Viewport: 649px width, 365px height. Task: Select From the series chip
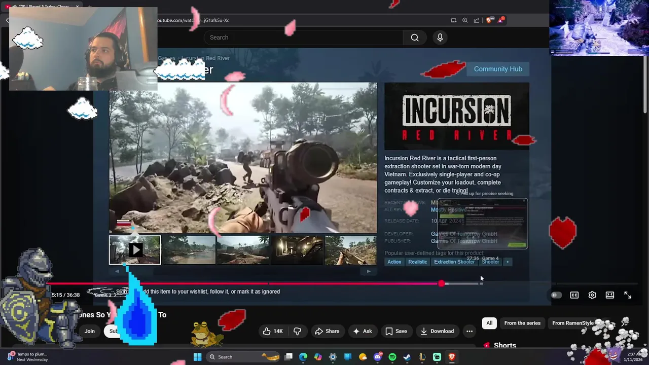(x=522, y=323)
